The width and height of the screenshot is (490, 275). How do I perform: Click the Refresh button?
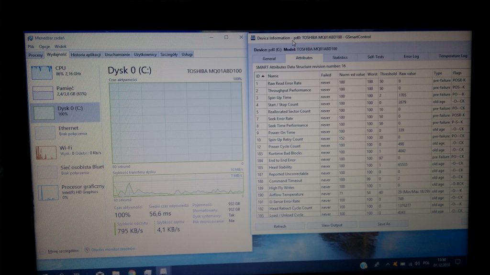pos(280,226)
